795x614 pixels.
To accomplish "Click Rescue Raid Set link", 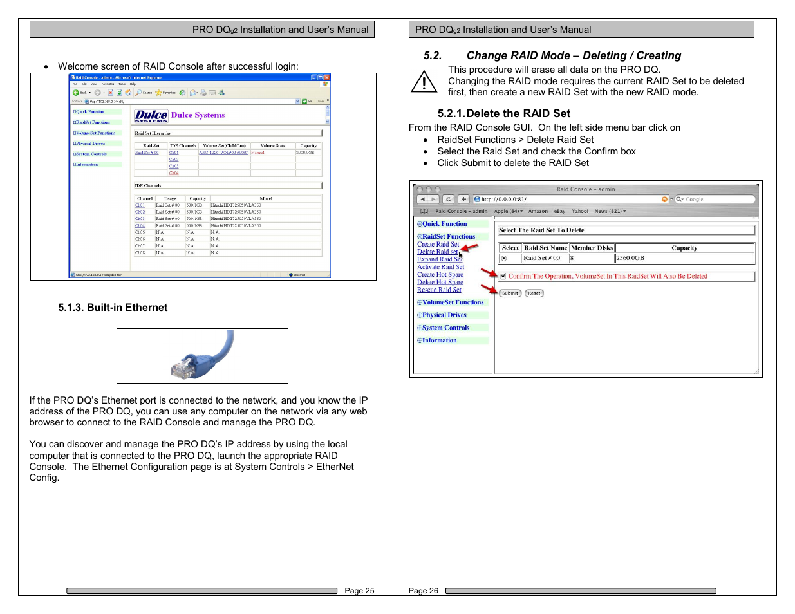I will (439, 290).
